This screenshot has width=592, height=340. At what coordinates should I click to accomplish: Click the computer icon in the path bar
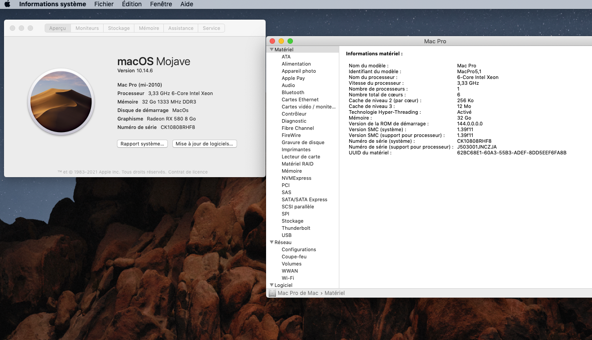pos(272,293)
